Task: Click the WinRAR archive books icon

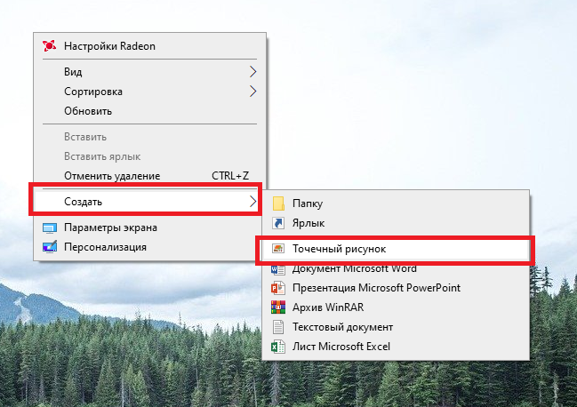Action: (x=278, y=307)
